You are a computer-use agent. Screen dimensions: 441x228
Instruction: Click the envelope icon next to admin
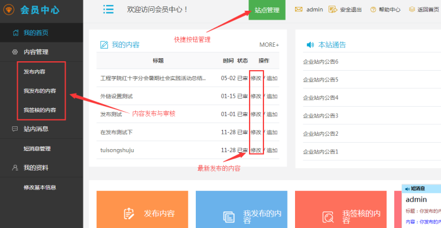(299, 9)
